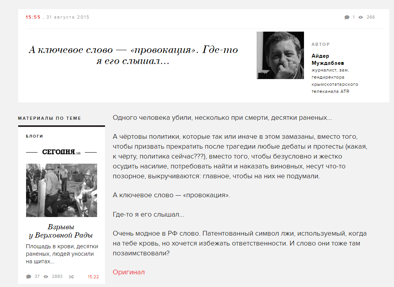Click the Материалы по теме heading
This screenshot has width=394, height=287.
coord(49,118)
